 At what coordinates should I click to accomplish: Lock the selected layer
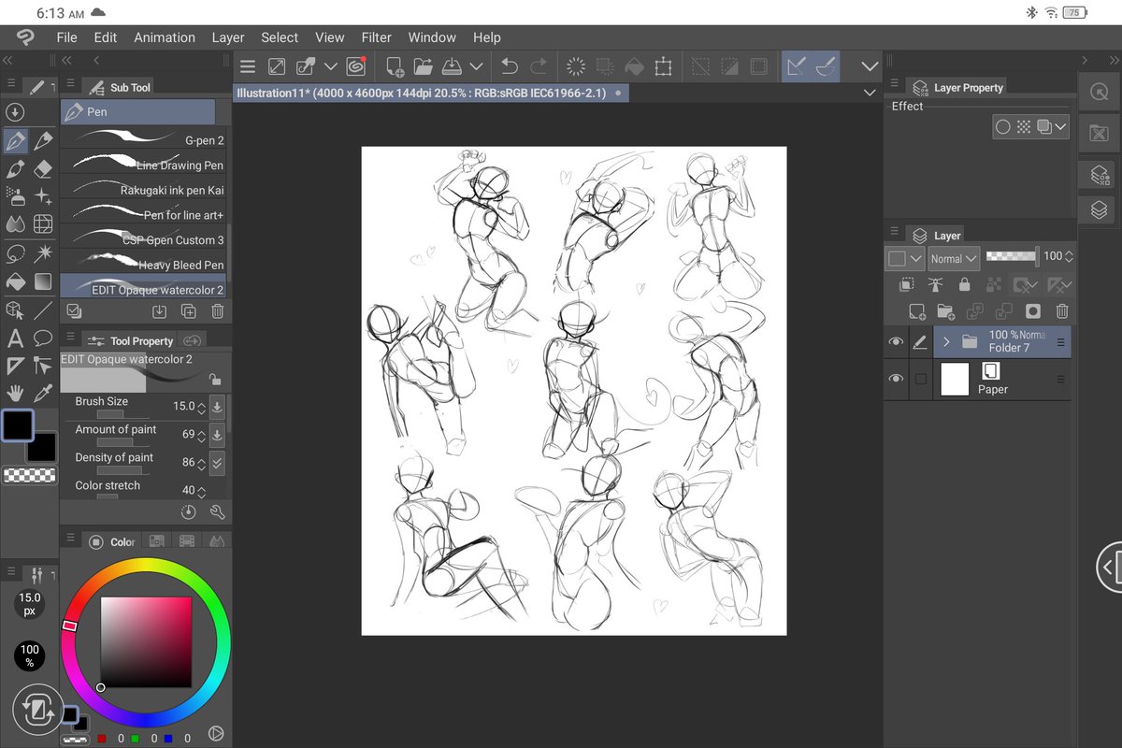(x=965, y=285)
